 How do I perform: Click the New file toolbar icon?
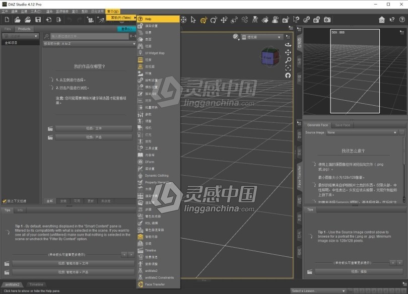pos(7,20)
